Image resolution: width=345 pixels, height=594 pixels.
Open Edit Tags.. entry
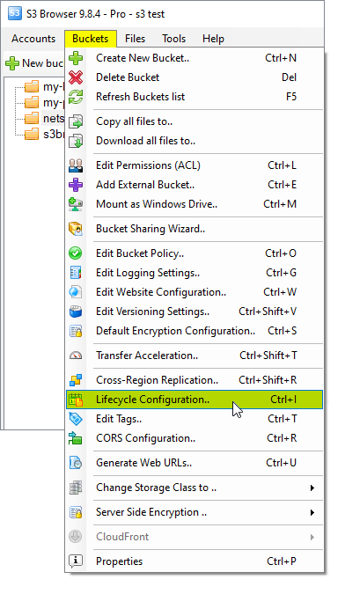click(x=195, y=419)
